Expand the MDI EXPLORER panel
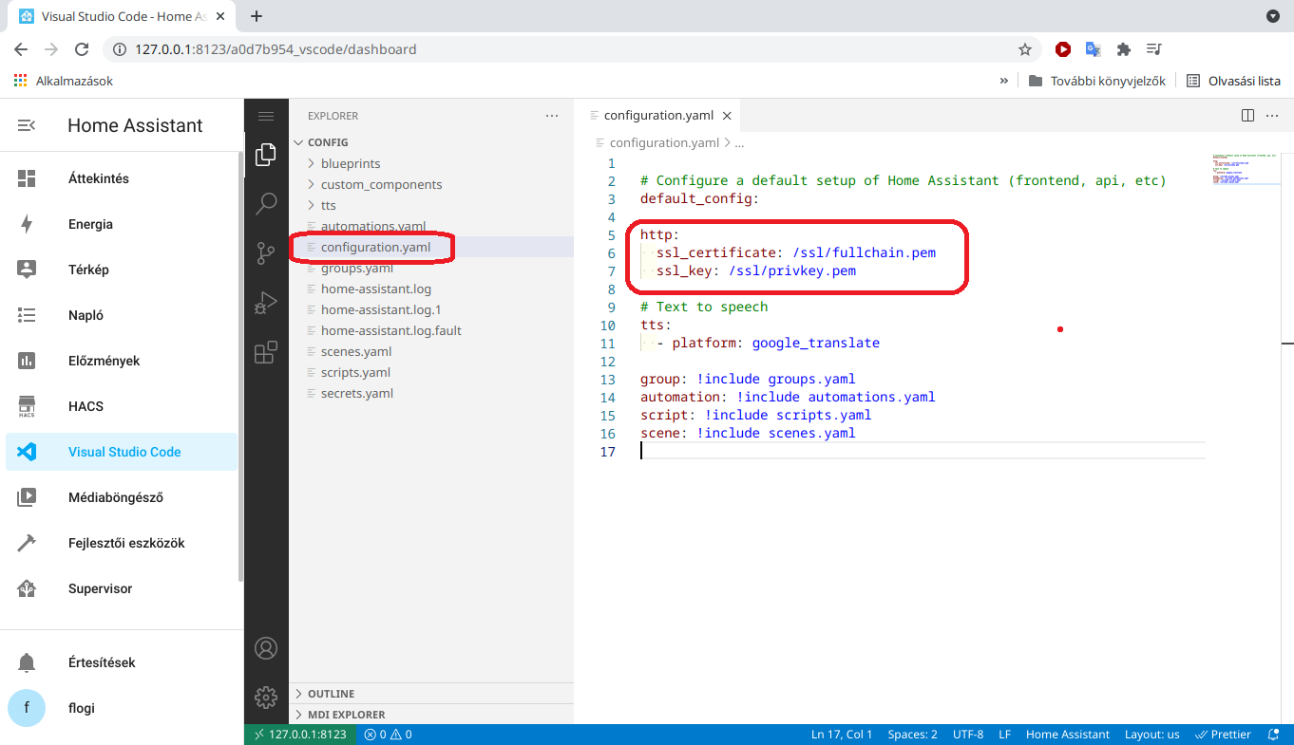Image resolution: width=1294 pixels, height=745 pixels. click(431, 715)
